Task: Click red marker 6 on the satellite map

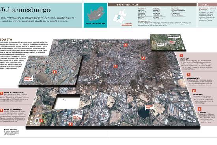Action: point(143,58)
